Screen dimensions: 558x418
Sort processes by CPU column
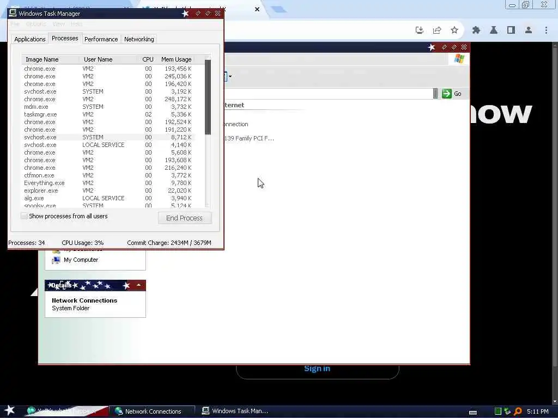coord(148,59)
